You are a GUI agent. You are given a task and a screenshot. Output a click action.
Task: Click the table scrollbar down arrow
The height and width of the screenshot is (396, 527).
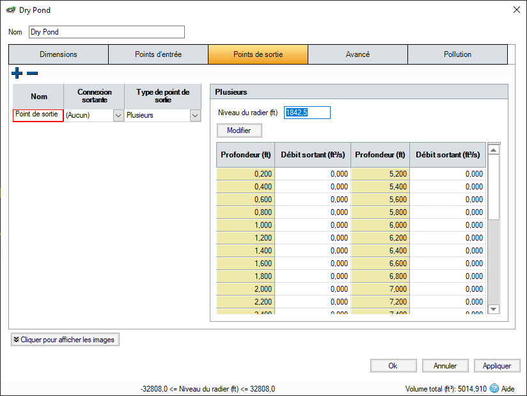click(x=493, y=309)
